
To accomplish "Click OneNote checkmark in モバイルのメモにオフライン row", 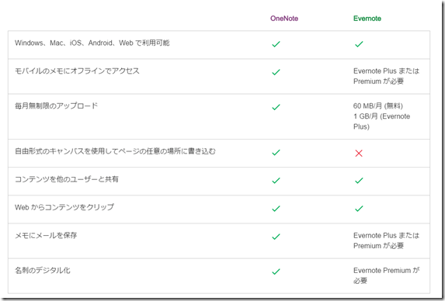I will point(276,72).
